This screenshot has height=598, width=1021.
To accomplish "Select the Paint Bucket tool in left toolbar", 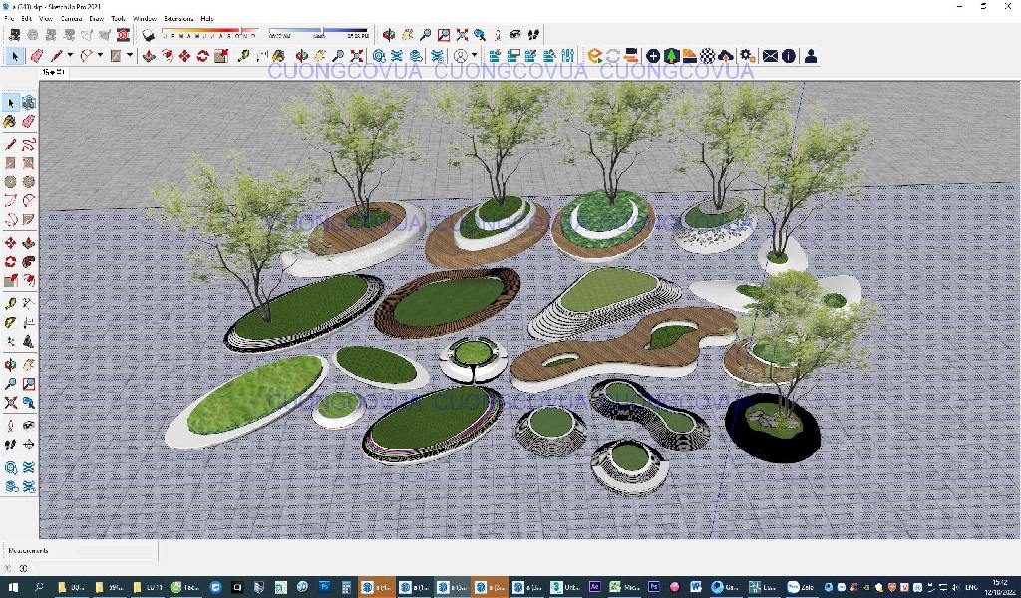I will (10, 122).
